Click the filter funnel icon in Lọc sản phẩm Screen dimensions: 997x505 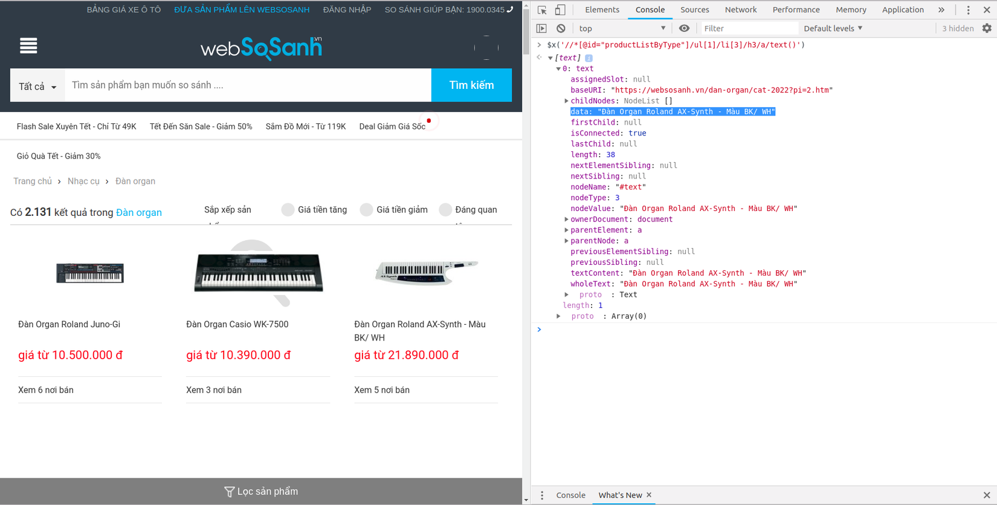[x=229, y=492]
